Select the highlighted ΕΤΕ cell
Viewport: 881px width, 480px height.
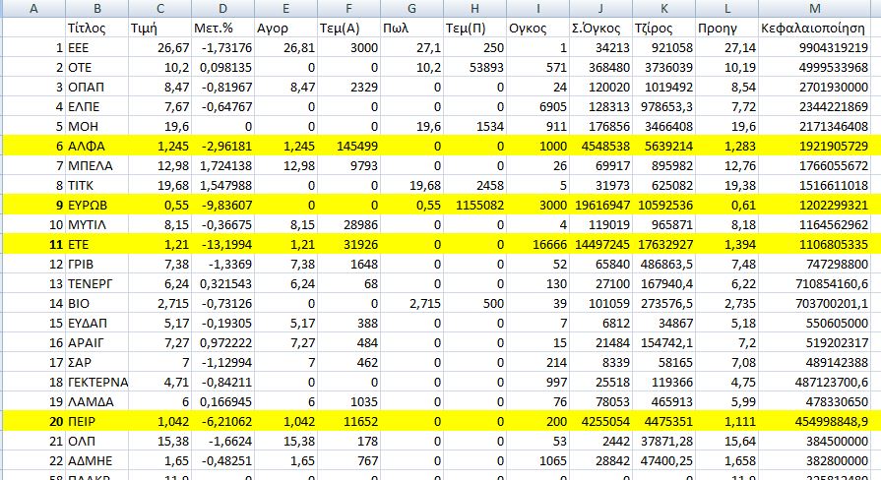[x=97, y=244]
